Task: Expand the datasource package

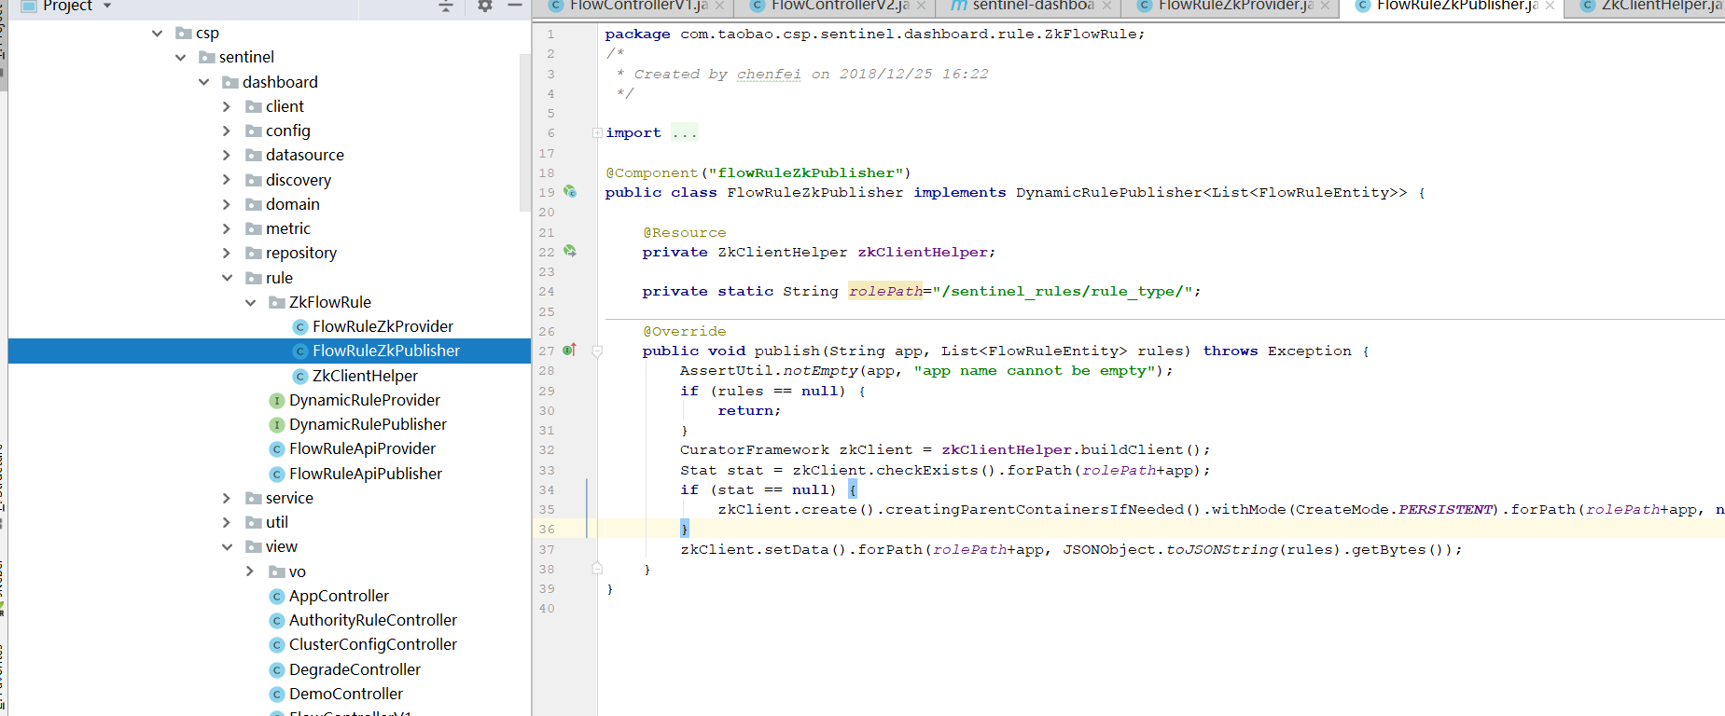Action: pos(227,155)
